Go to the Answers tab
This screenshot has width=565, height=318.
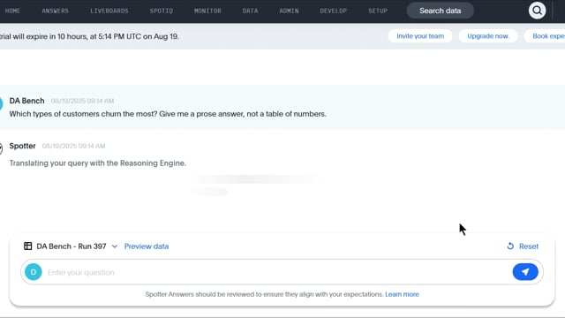coord(55,11)
